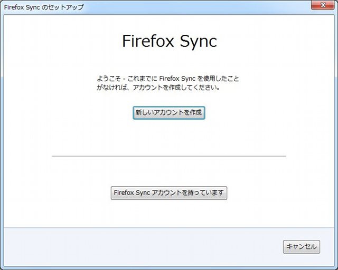The width and height of the screenshot is (338, 270).
Task: Close the Firefox Sync setup dialog
Action: coord(323,5)
